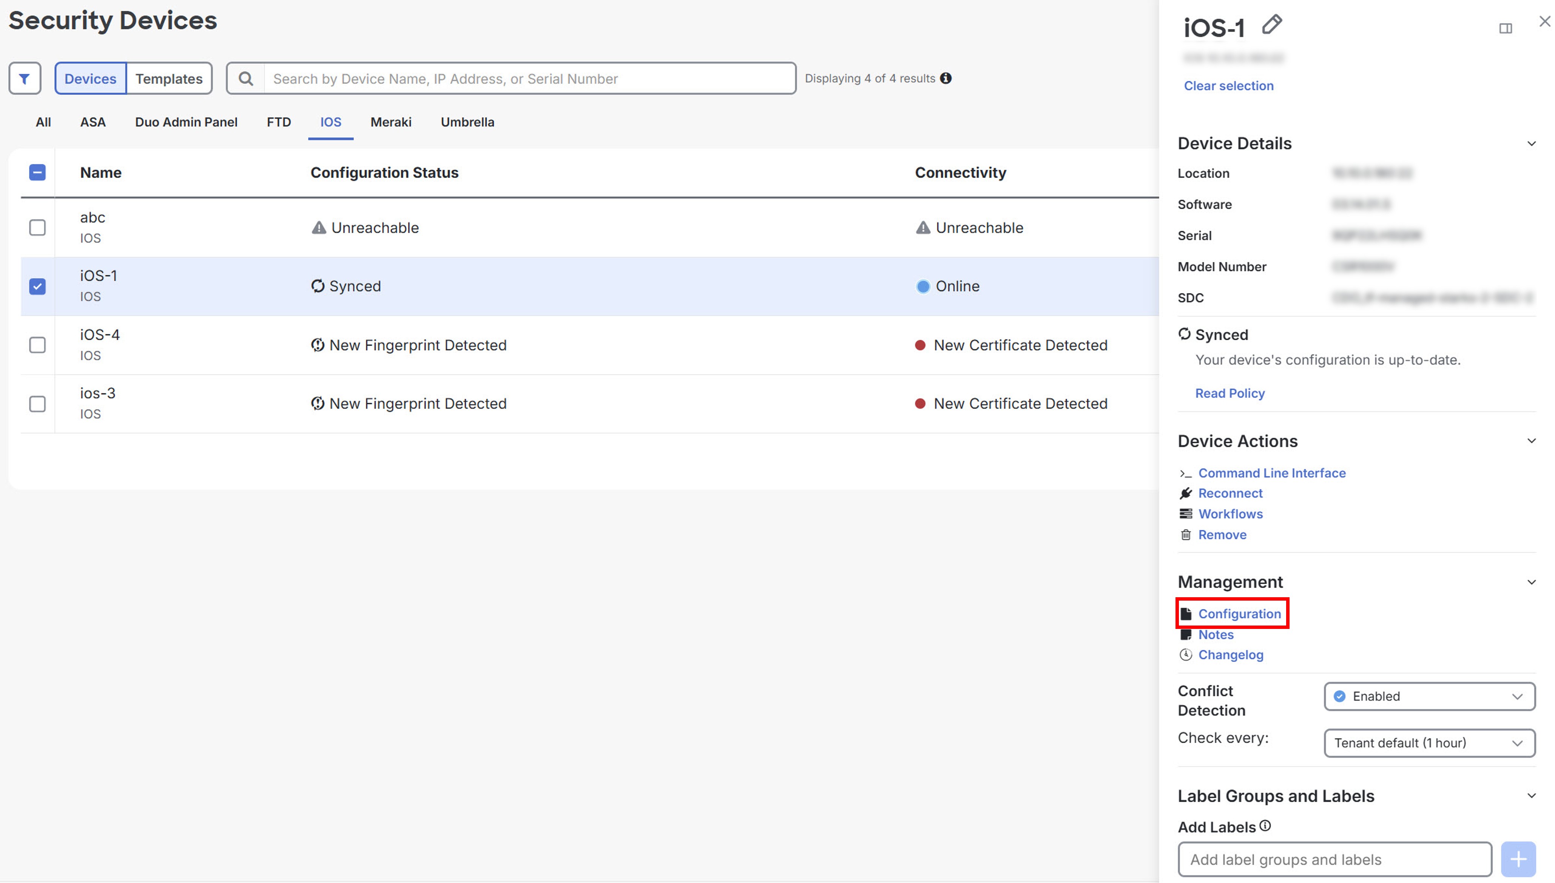
Task: Click the select-all checkbox in table header
Action: [x=37, y=172]
